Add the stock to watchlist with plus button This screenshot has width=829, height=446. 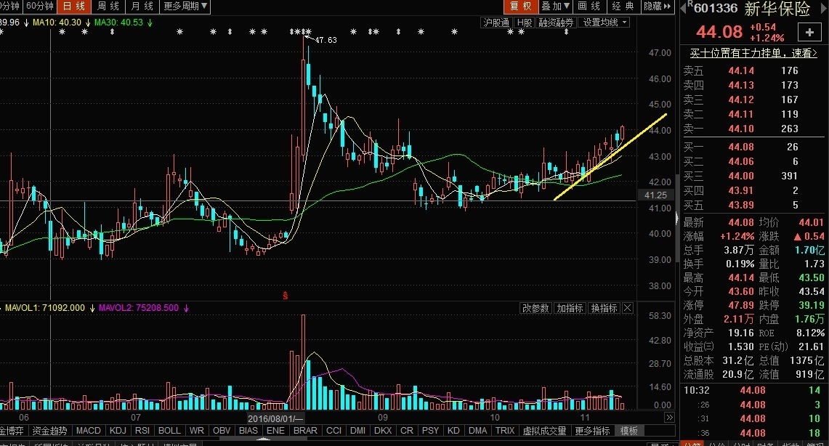click(809, 33)
